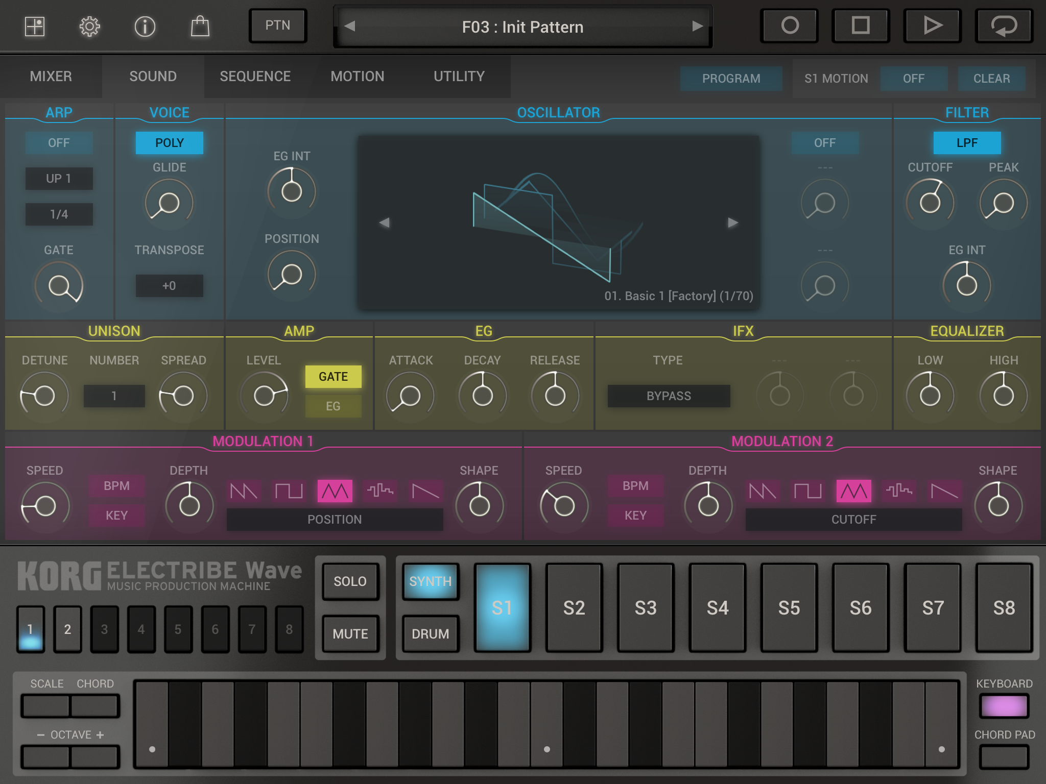The image size is (1046, 784).
Task: Open the IFX type BYPASS selector
Action: [x=668, y=396]
